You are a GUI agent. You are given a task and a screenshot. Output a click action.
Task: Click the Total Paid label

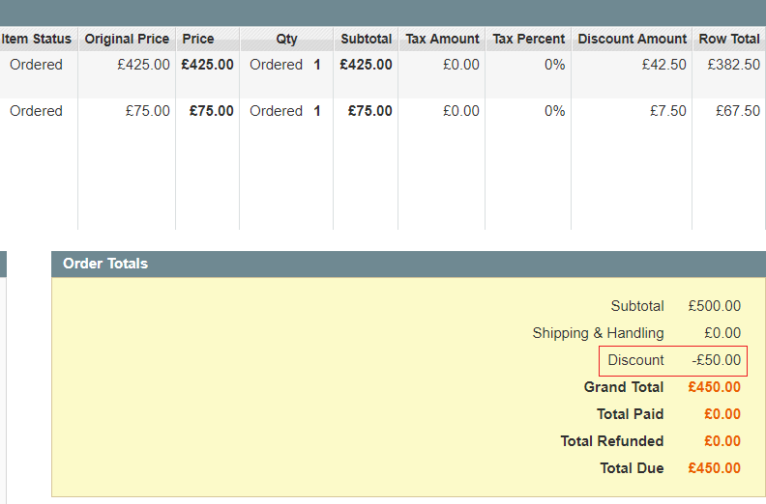coord(631,414)
